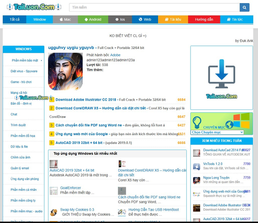Click the TaiLuon.Com logo in header

pos(34,7)
